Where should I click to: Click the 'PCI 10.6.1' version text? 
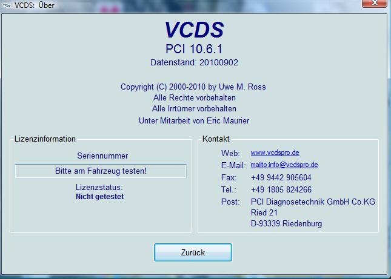click(194, 49)
